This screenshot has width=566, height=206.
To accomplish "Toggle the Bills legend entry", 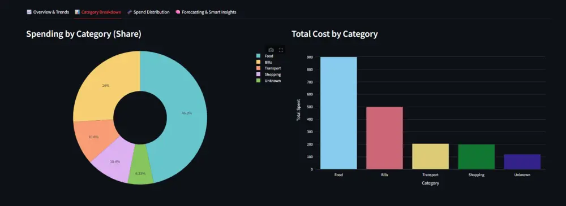I will pyautogui.click(x=264, y=62).
